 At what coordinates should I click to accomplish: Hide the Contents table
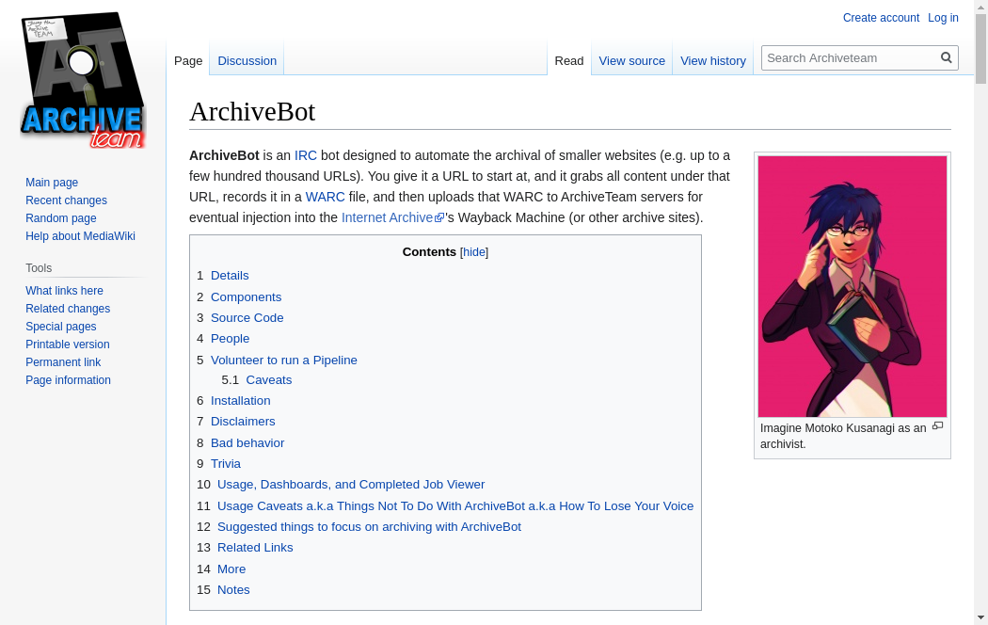click(474, 252)
